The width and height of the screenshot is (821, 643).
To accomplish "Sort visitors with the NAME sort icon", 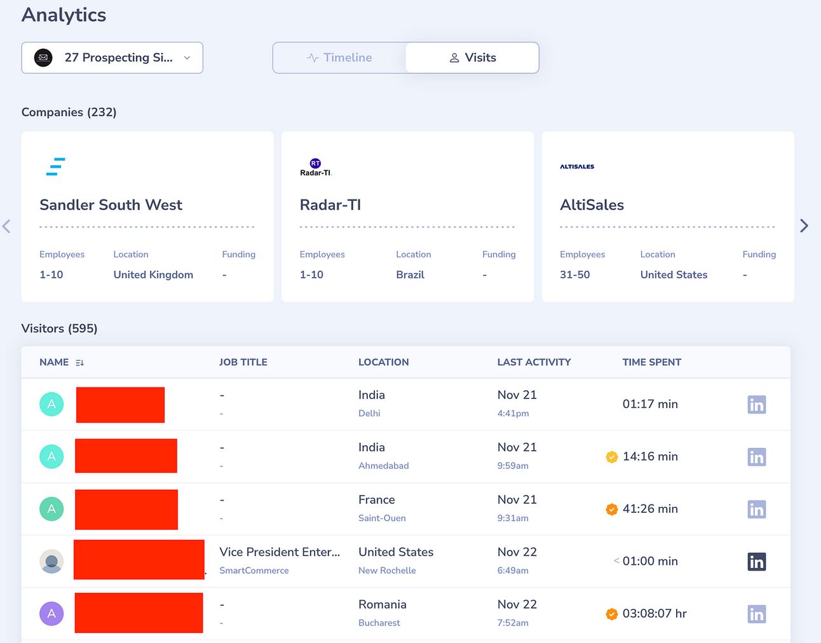I will [79, 363].
